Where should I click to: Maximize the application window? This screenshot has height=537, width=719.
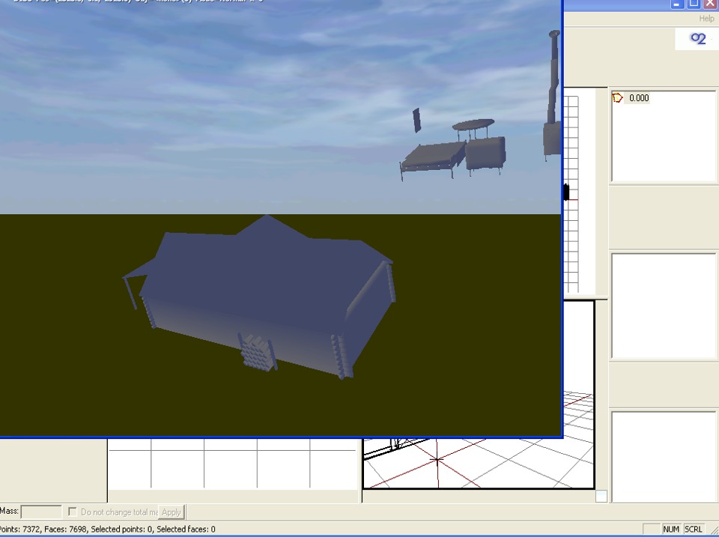tap(694, 4)
